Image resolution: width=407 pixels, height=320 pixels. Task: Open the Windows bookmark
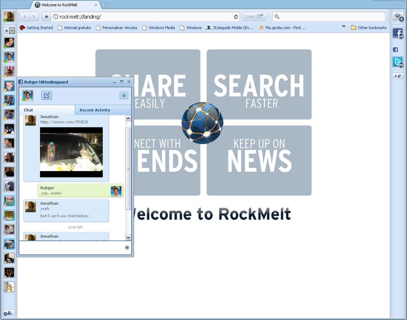(191, 28)
